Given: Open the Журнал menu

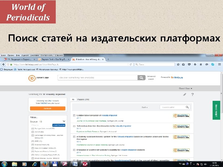Looking at the screenshot, I should [x=25, y=55].
